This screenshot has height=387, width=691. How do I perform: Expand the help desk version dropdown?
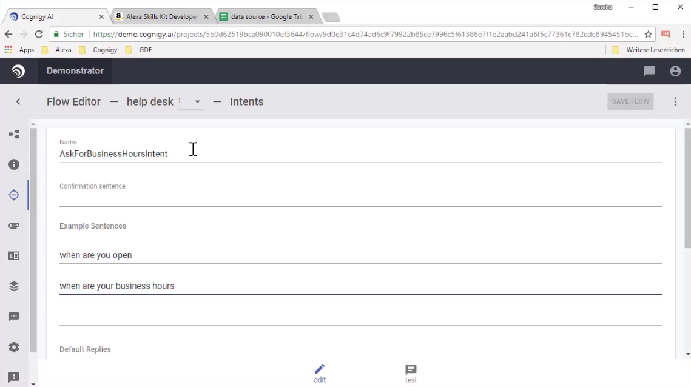tap(197, 102)
